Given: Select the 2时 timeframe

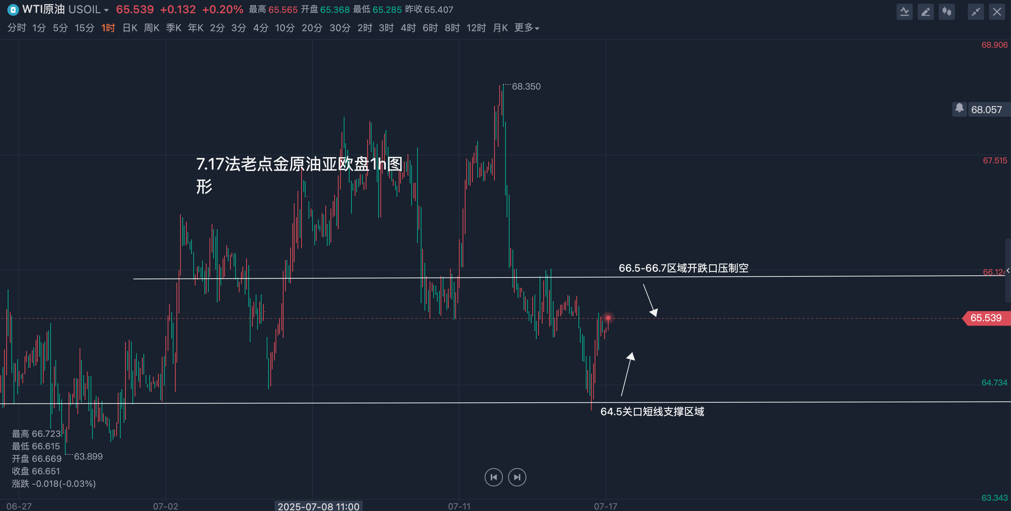Looking at the screenshot, I should (364, 28).
